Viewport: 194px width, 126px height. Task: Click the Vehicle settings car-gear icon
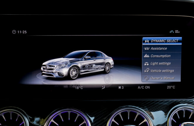click(x=147, y=70)
